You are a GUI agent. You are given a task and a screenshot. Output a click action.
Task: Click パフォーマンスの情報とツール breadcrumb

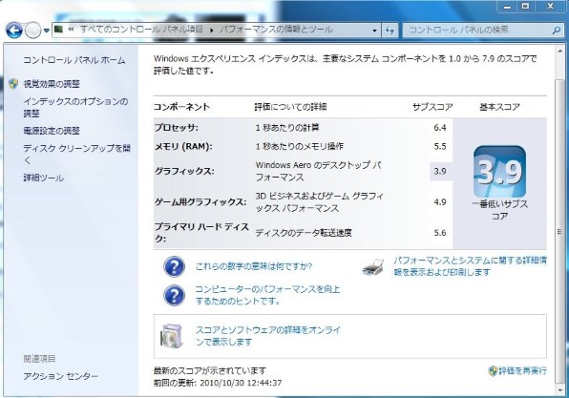pos(276,30)
